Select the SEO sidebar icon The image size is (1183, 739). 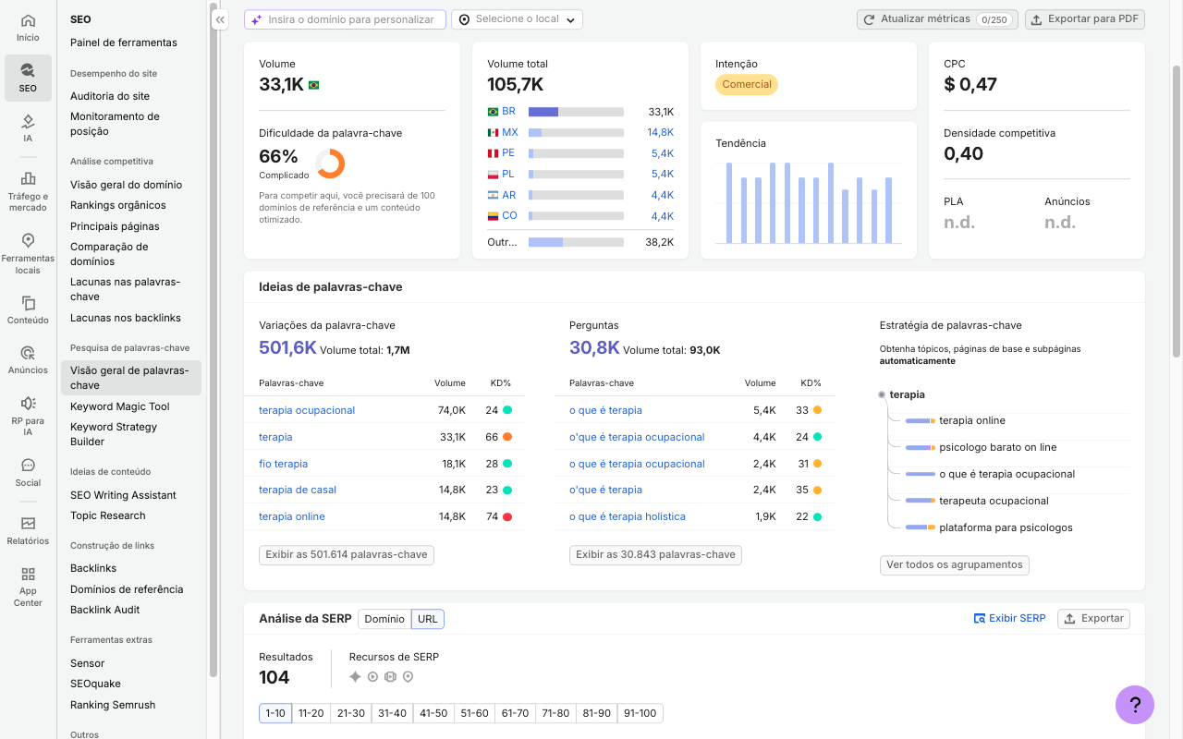click(x=28, y=78)
